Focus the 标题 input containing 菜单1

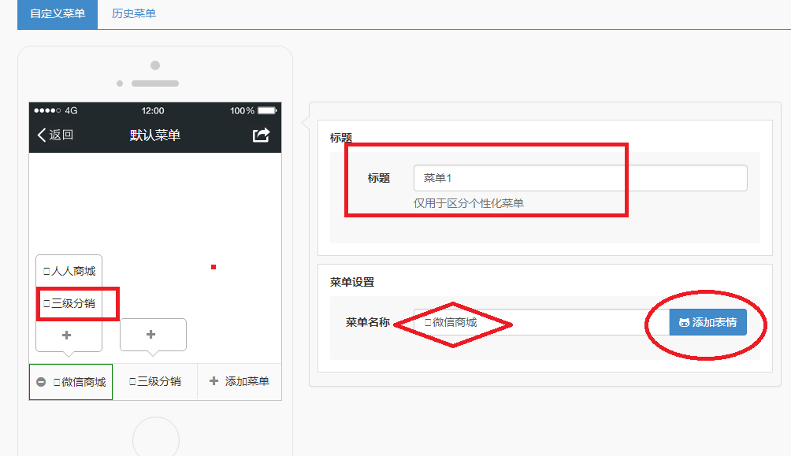click(x=580, y=178)
